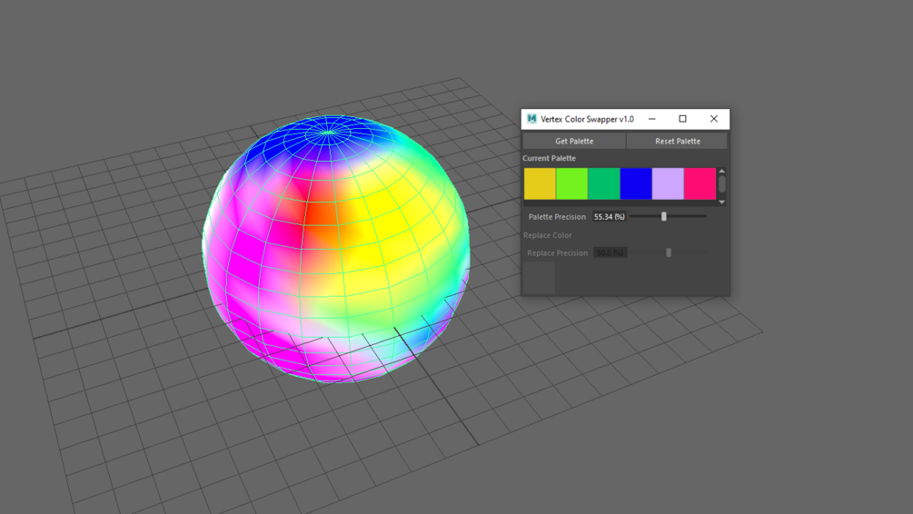Close the Vertex Color Swapper window

[x=714, y=119]
